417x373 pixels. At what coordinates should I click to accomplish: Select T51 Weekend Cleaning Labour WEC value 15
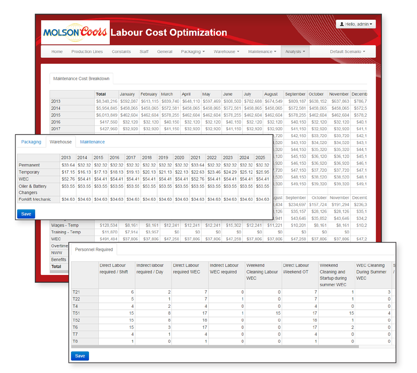(x=264, y=313)
